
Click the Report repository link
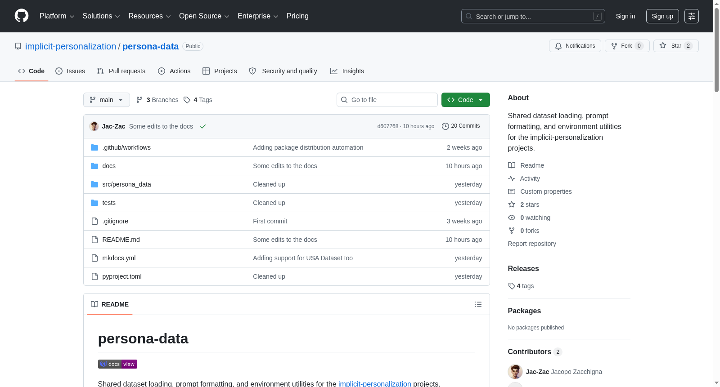click(x=532, y=244)
